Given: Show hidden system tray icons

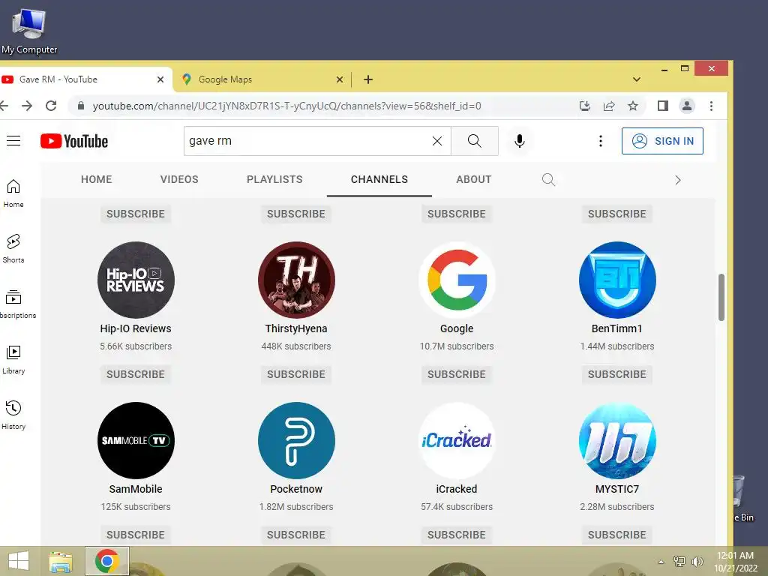Looking at the screenshot, I should point(661,562).
